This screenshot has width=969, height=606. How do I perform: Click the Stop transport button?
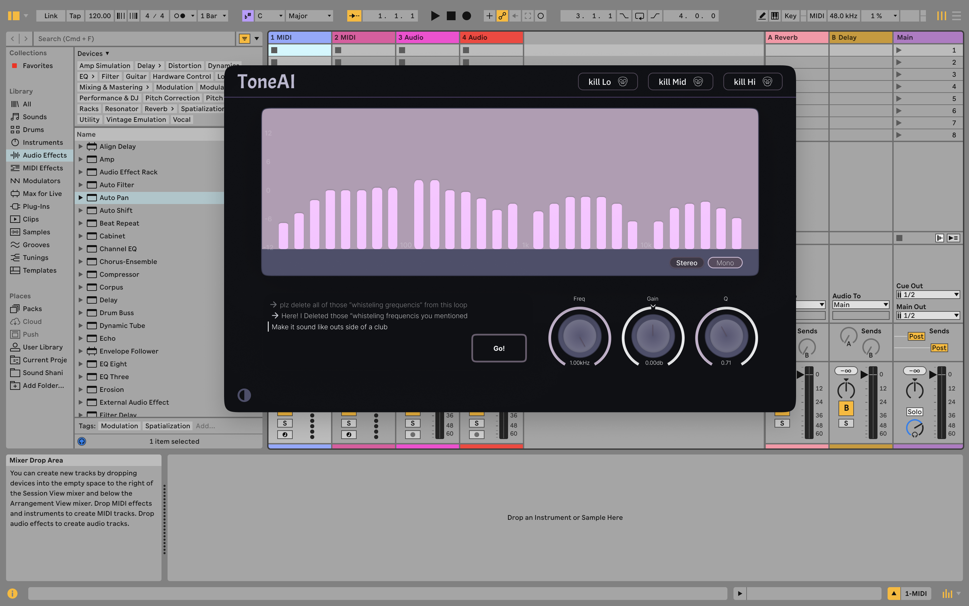click(451, 15)
